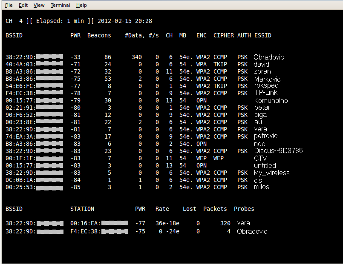Select the My_wireless network name

[x=271, y=173]
